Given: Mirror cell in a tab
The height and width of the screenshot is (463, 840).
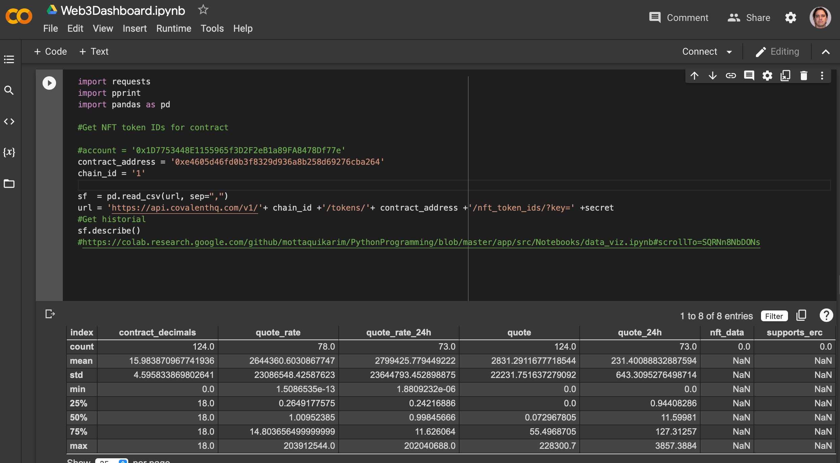Looking at the screenshot, I should point(786,76).
